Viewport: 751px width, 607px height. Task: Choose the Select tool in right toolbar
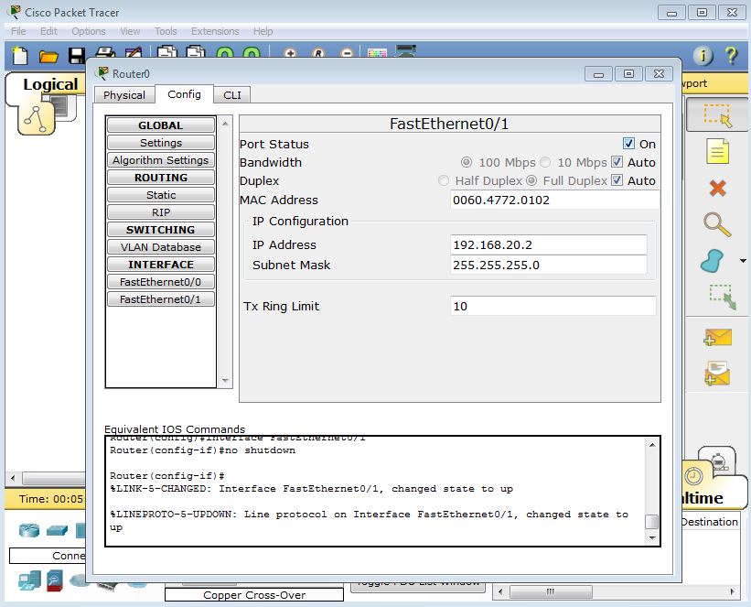point(717,115)
